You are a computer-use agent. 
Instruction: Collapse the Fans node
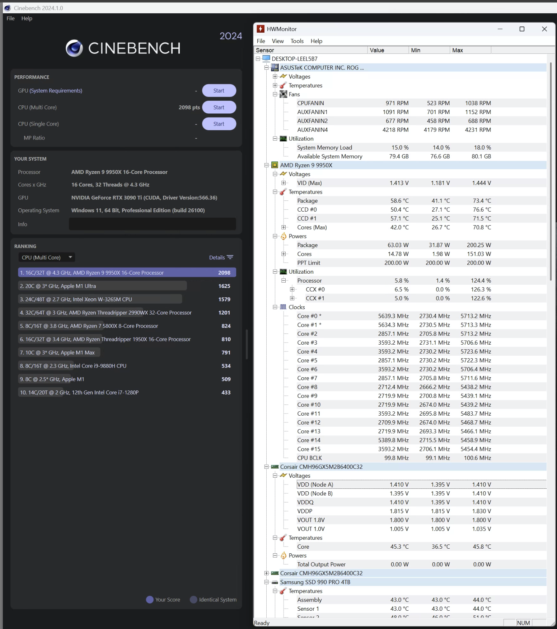275,94
